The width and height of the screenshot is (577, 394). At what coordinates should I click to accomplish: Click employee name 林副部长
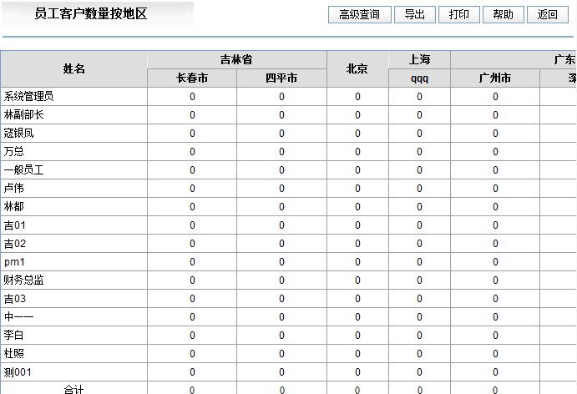point(24,115)
